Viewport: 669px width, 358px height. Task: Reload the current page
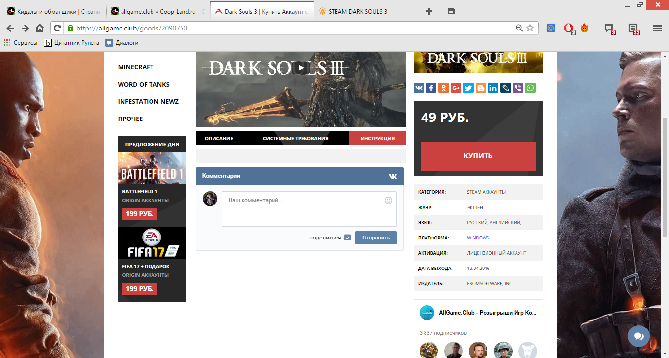tap(58, 28)
